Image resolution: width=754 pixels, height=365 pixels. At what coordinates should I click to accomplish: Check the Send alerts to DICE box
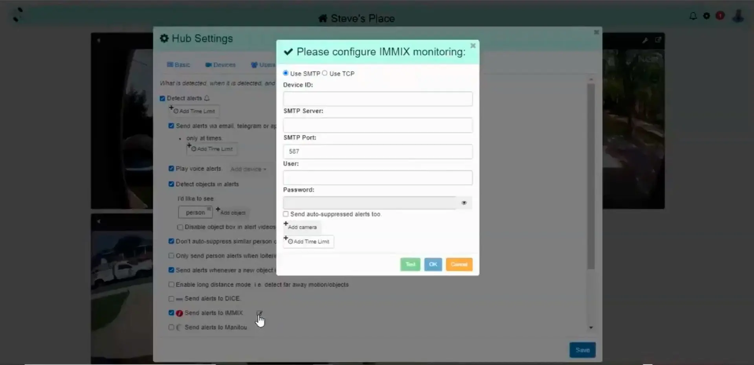point(171,299)
